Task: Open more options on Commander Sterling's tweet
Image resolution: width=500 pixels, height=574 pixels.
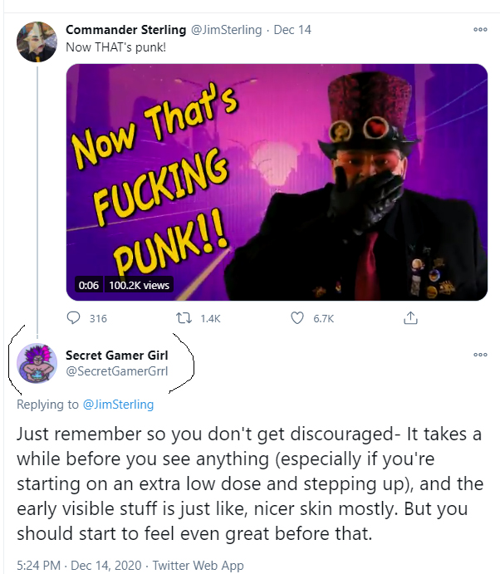Action: click(479, 29)
